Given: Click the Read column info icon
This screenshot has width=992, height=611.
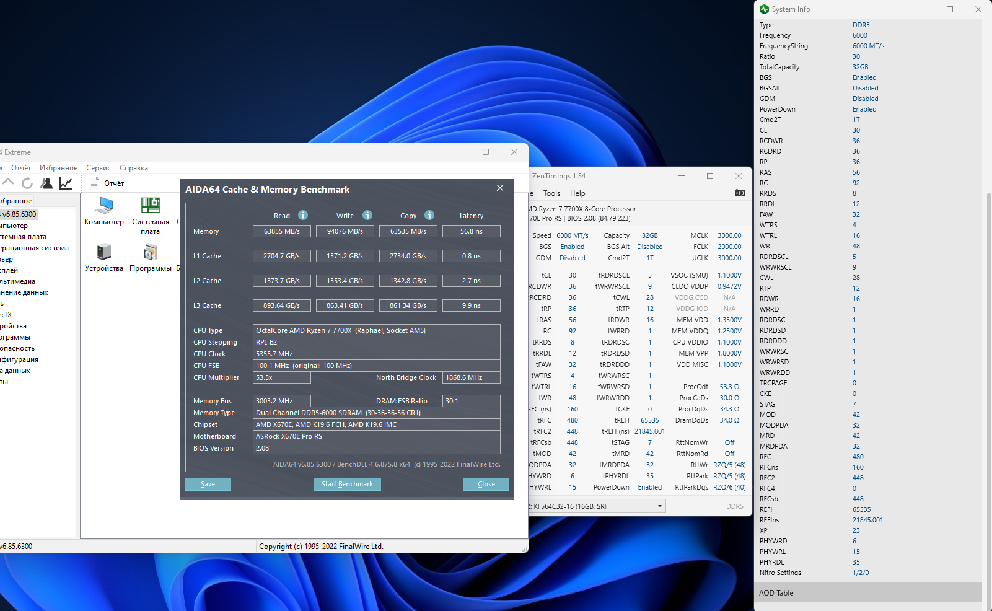Looking at the screenshot, I should pos(303,215).
